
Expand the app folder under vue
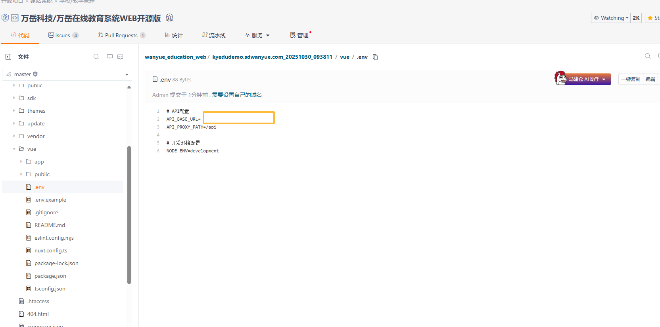pyautogui.click(x=21, y=162)
